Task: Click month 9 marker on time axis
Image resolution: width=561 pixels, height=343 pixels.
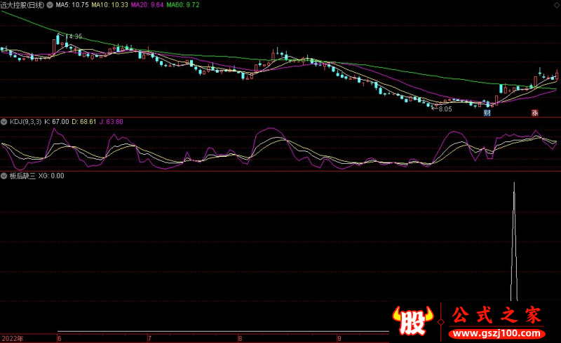Action: click(x=338, y=338)
